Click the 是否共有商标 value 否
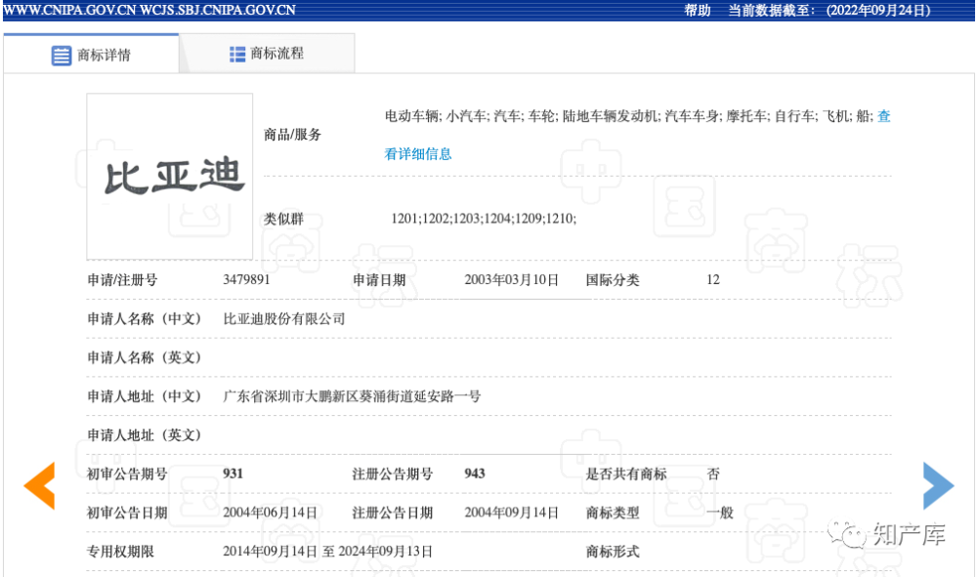Image resolution: width=977 pixels, height=577 pixels. click(713, 474)
